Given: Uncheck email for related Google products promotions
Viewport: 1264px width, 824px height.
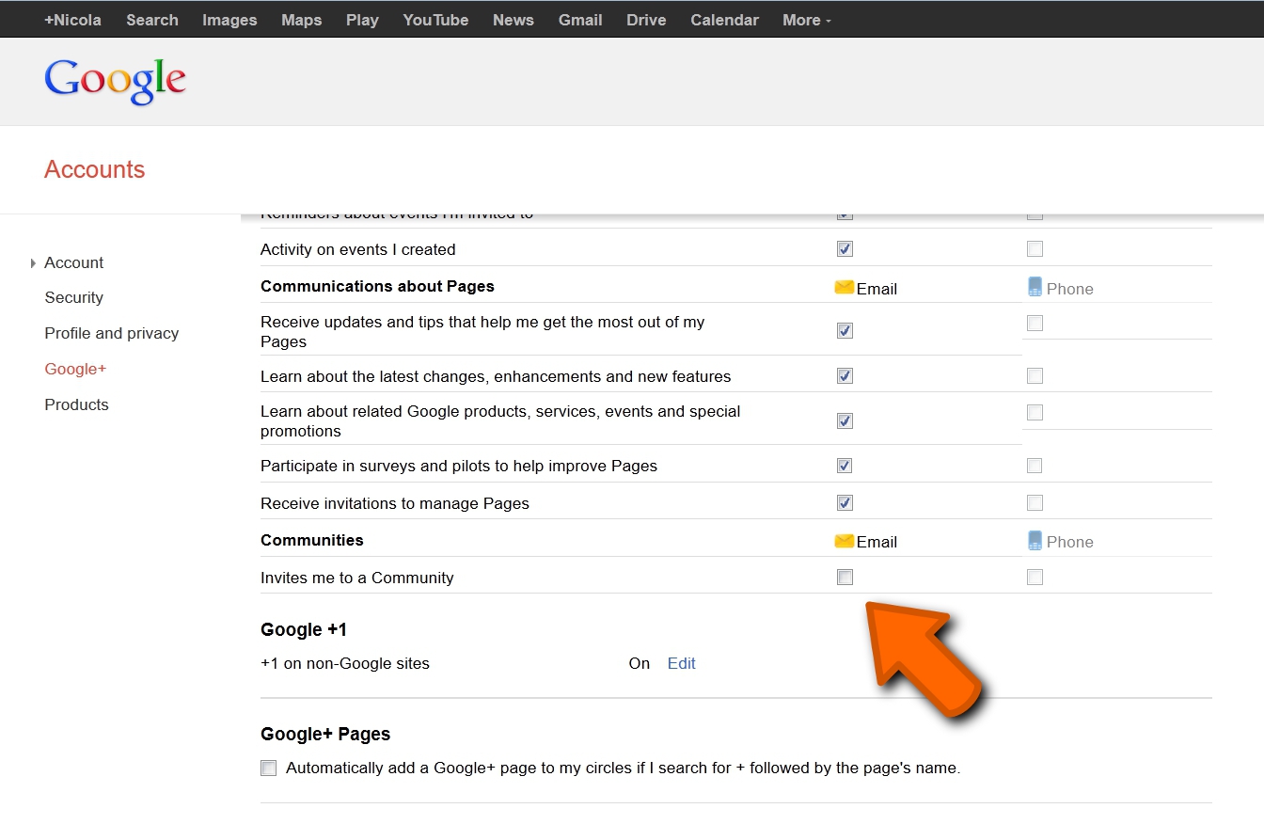Looking at the screenshot, I should click(845, 420).
